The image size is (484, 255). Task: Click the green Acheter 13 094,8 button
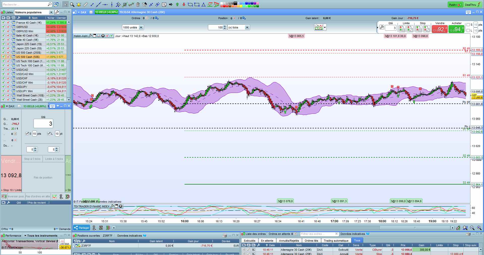click(x=456, y=29)
